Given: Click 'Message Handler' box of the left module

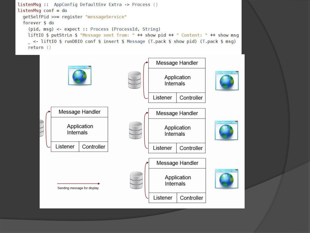Looking at the screenshot, I should (x=80, y=112).
